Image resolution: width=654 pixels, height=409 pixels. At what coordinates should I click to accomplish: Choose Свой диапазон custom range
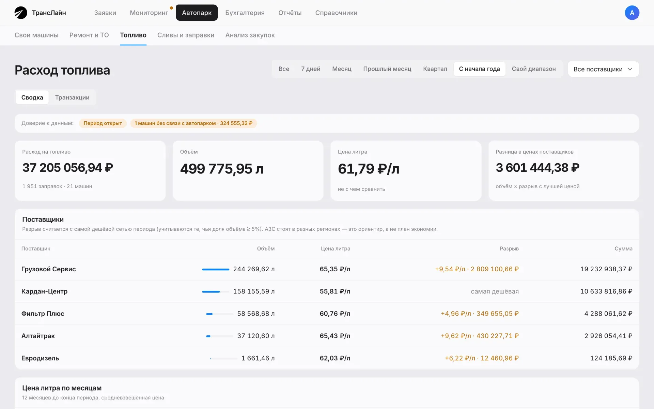click(x=534, y=69)
